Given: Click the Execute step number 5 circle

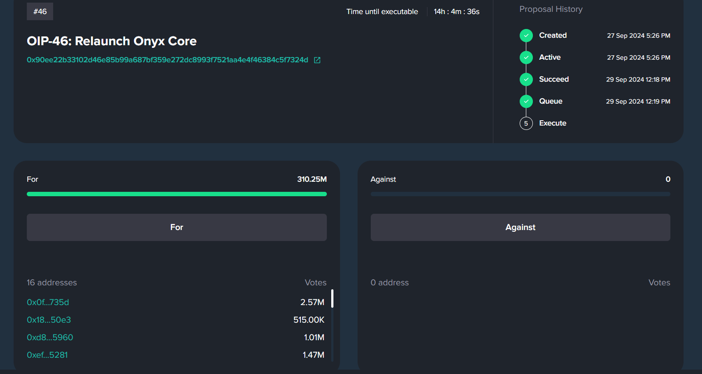Looking at the screenshot, I should [x=526, y=123].
